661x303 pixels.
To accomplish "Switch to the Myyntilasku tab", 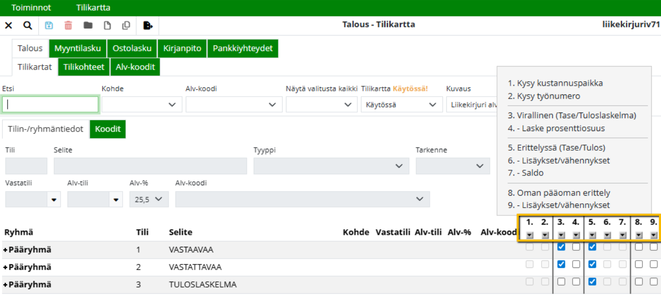I will [x=78, y=49].
